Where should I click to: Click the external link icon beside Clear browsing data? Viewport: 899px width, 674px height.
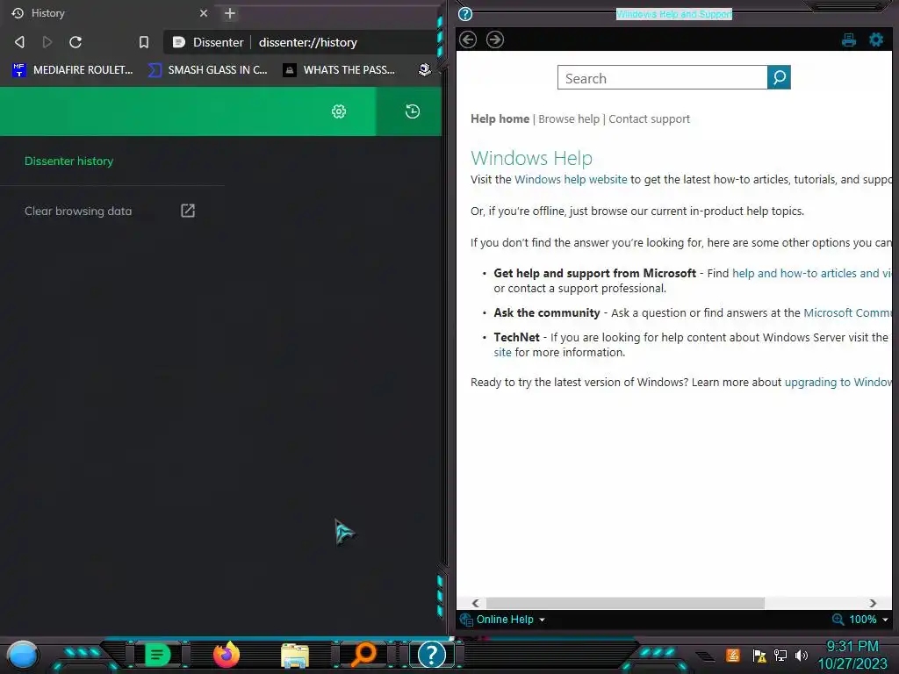click(188, 211)
